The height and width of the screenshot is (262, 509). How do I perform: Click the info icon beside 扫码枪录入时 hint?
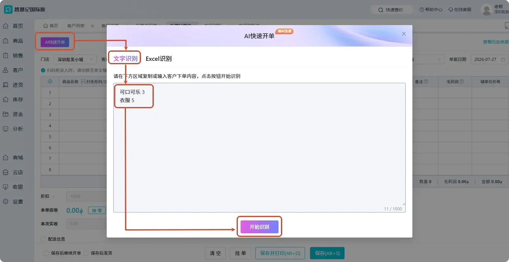(43, 70)
